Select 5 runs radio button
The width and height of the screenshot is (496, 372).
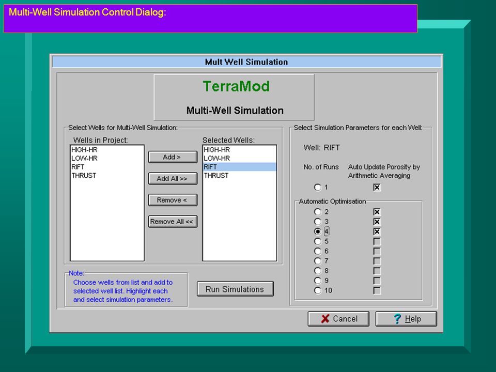coord(318,241)
